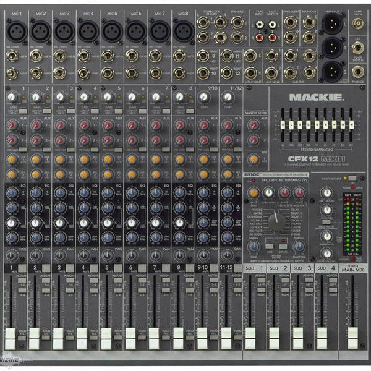Screen dimensions: 371x371
Task: Adjust EFX 2 orange knob on channel 2
Action: 36,174
